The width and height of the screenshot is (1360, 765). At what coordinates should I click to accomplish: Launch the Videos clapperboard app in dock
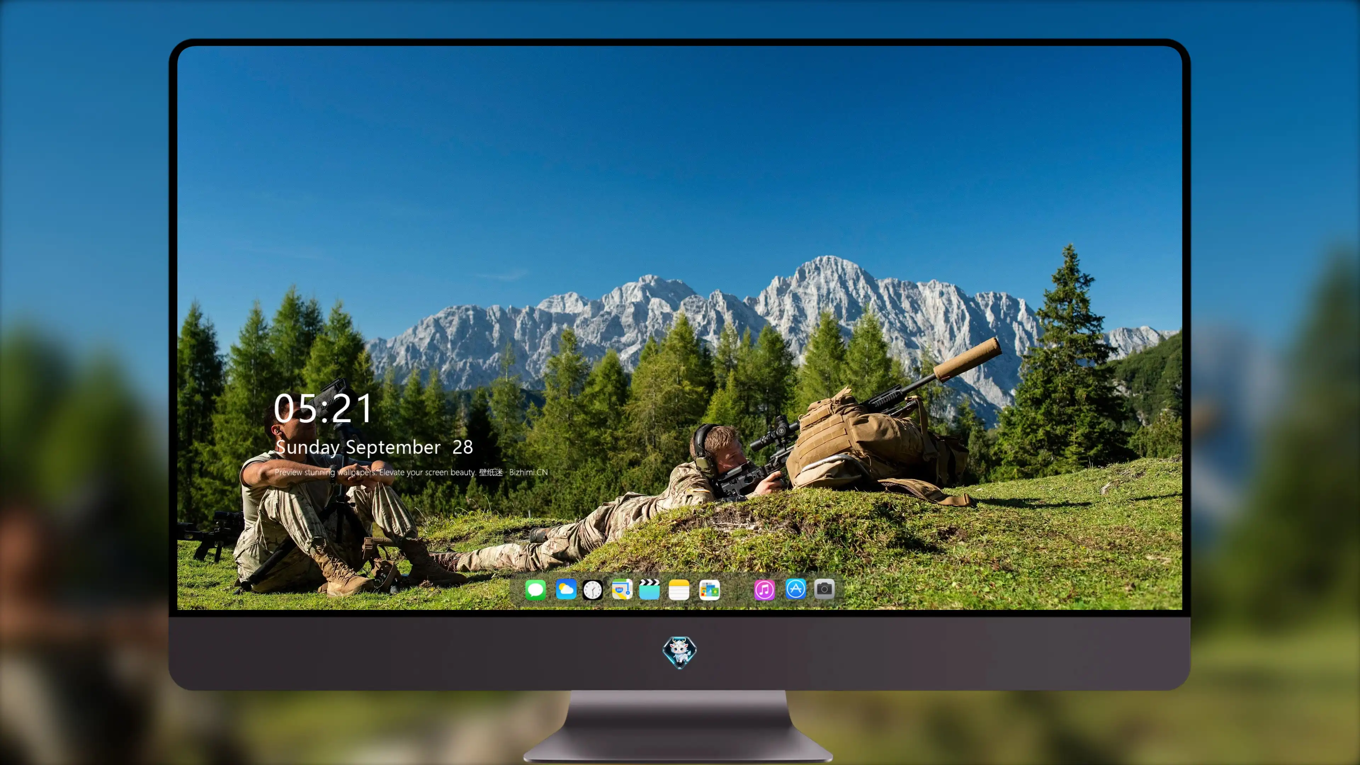tap(650, 589)
